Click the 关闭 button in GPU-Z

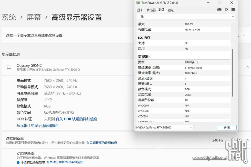pyautogui.click(x=226, y=128)
